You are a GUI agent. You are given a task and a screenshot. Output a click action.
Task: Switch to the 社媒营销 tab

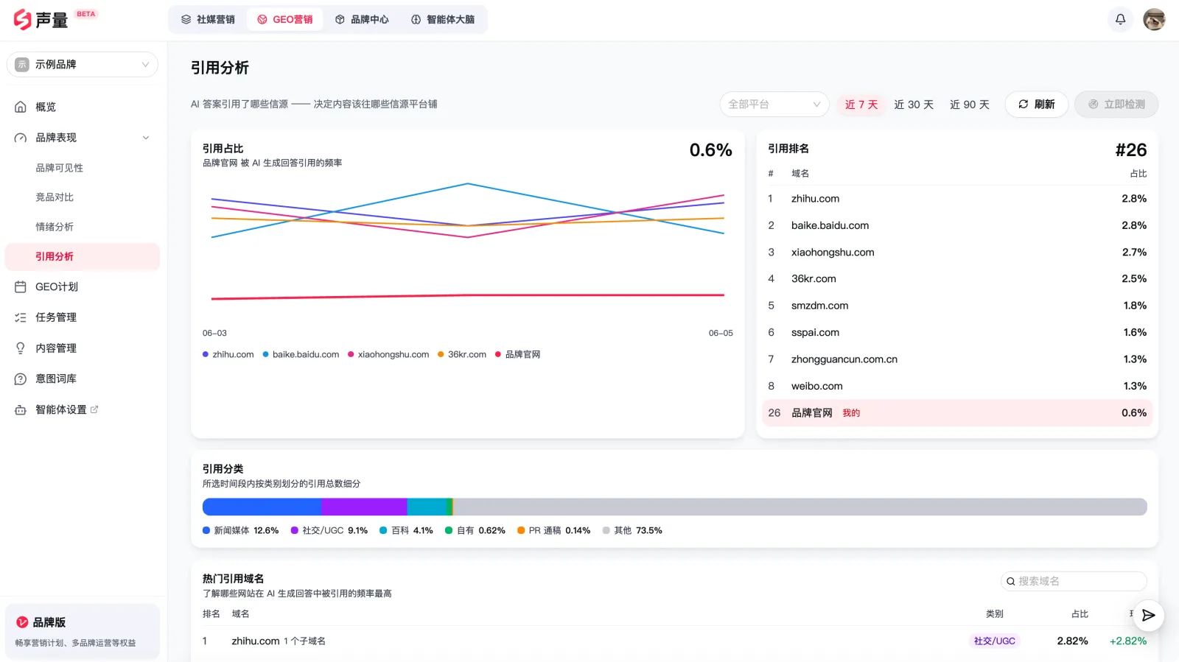pyautogui.click(x=208, y=20)
